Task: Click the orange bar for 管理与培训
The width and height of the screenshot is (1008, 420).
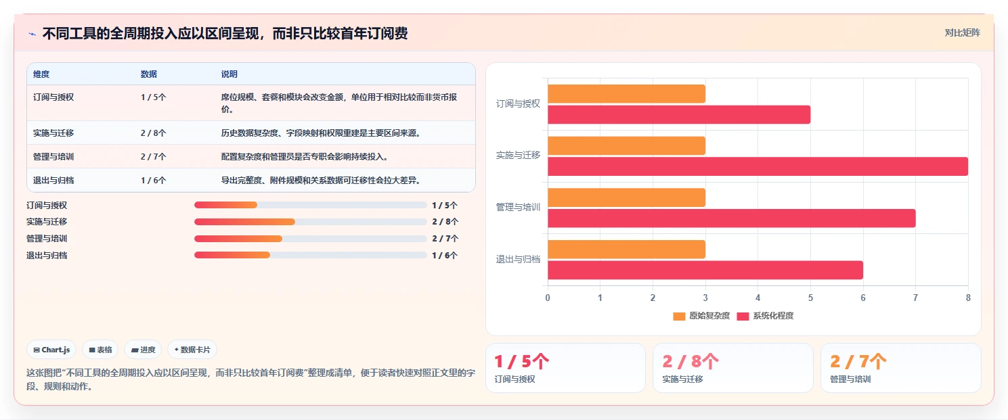Action: click(626, 197)
